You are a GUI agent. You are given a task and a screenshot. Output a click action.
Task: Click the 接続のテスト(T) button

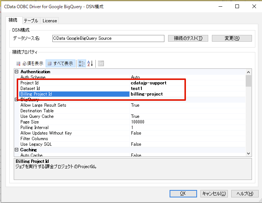[x=188, y=38]
